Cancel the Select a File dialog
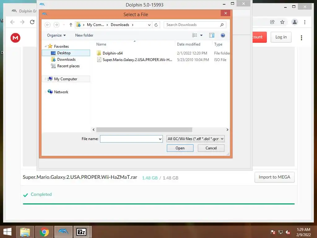Screen dimensions: 317x238 [x=211, y=148]
